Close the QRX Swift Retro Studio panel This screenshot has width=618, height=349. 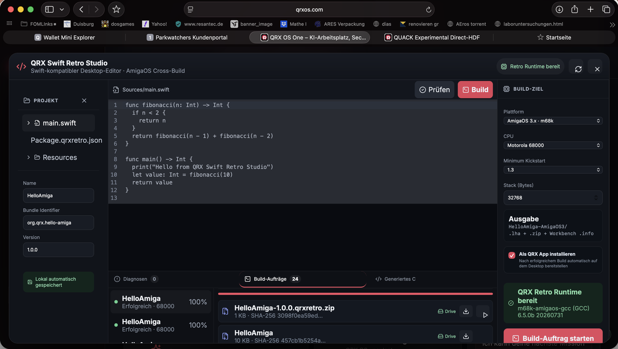point(597,69)
